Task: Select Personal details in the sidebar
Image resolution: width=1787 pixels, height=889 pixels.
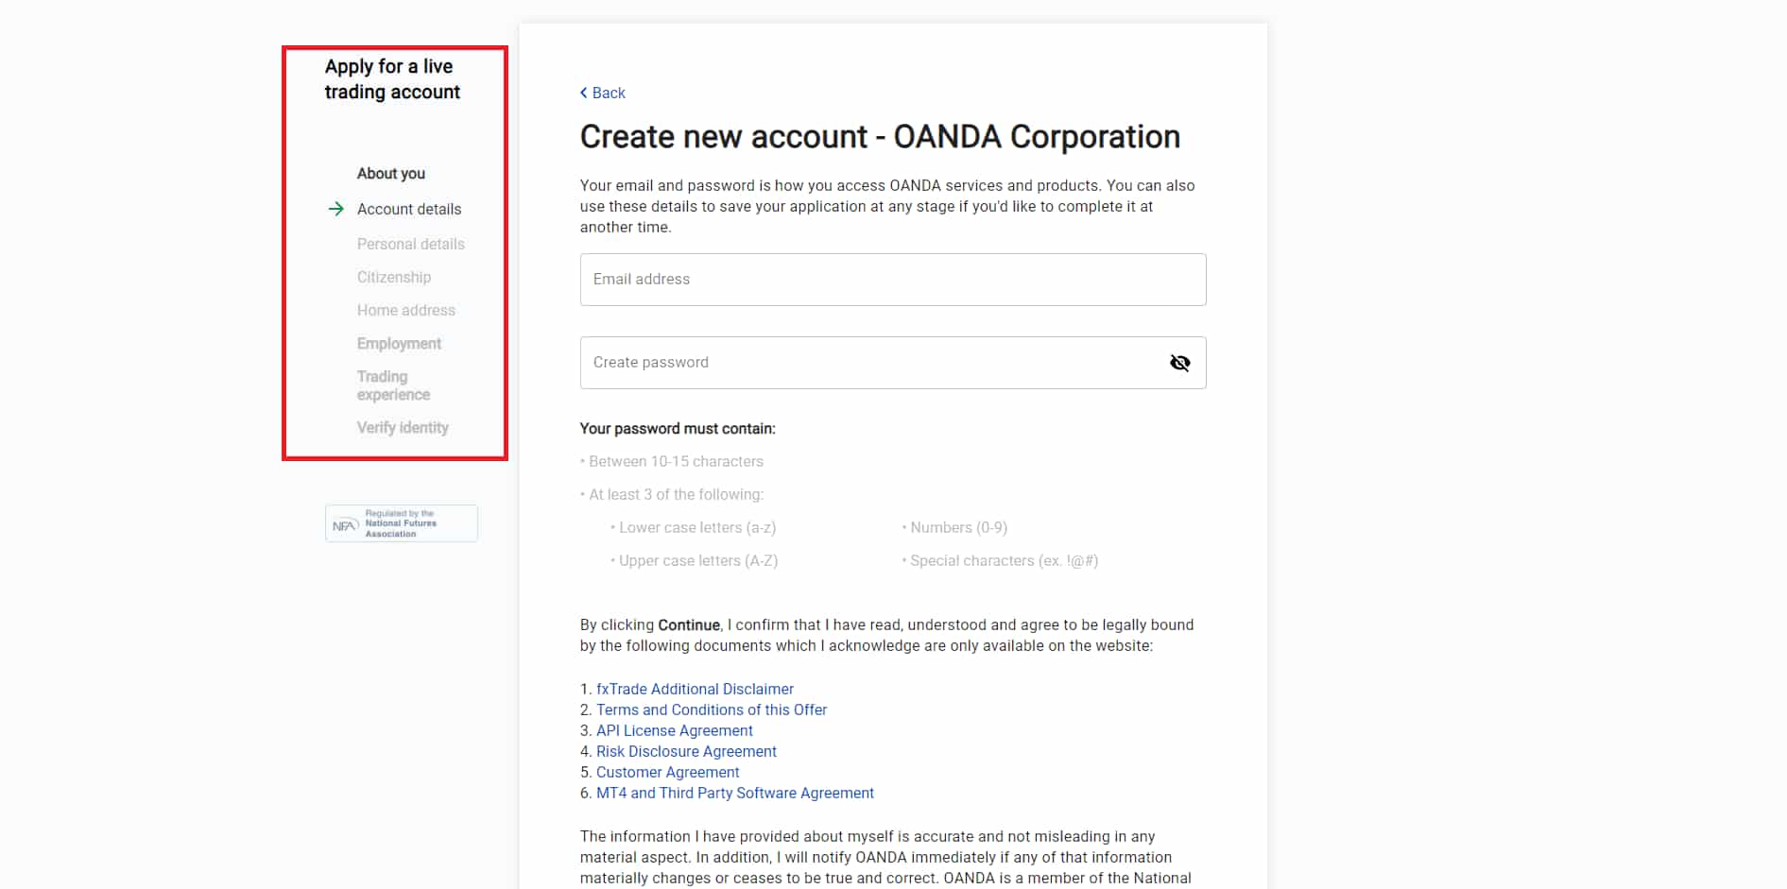Action: 410,244
